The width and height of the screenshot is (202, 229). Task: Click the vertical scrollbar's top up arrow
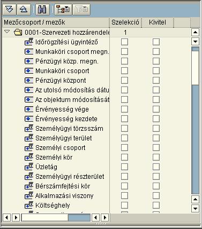195,33
